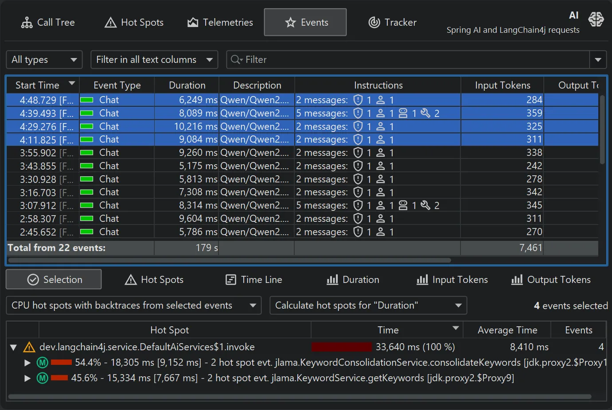The height and width of the screenshot is (410, 612).
Task: Open the All types dropdown
Action: coord(44,59)
